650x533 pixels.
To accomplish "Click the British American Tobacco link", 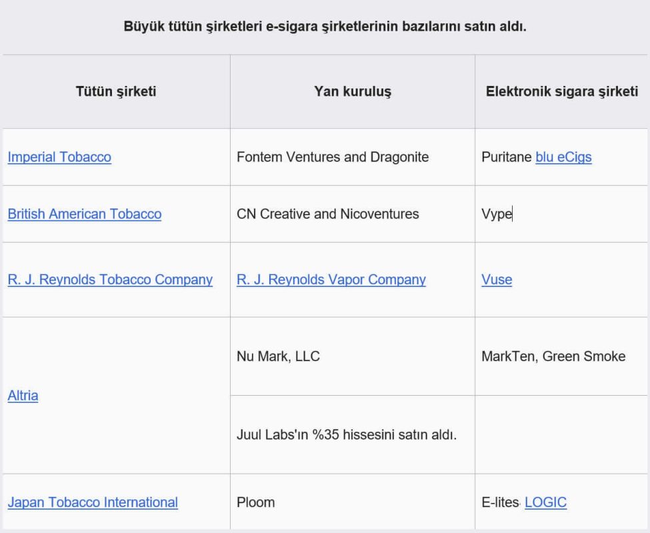I will pyautogui.click(x=85, y=214).
